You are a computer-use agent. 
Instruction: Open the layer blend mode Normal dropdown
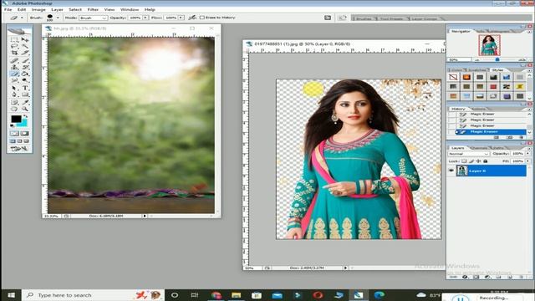(x=468, y=154)
